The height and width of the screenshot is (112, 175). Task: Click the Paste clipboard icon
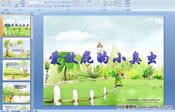pyautogui.click(x=3, y=2)
